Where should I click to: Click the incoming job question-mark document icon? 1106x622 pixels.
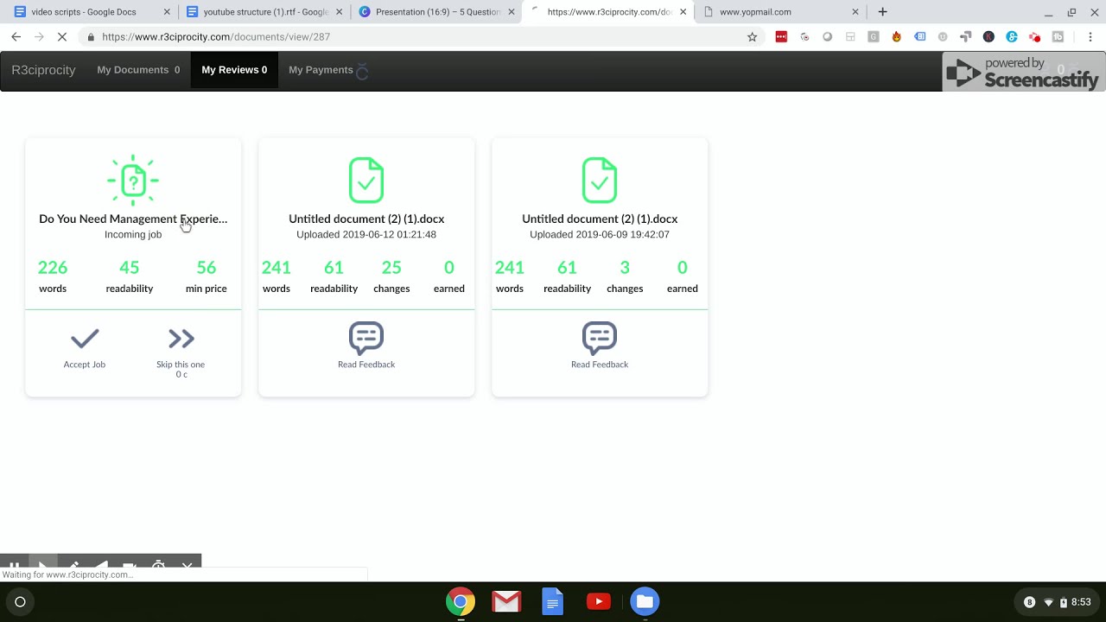tap(133, 181)
